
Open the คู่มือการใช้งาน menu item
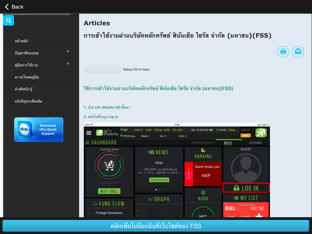coord(26,65)
